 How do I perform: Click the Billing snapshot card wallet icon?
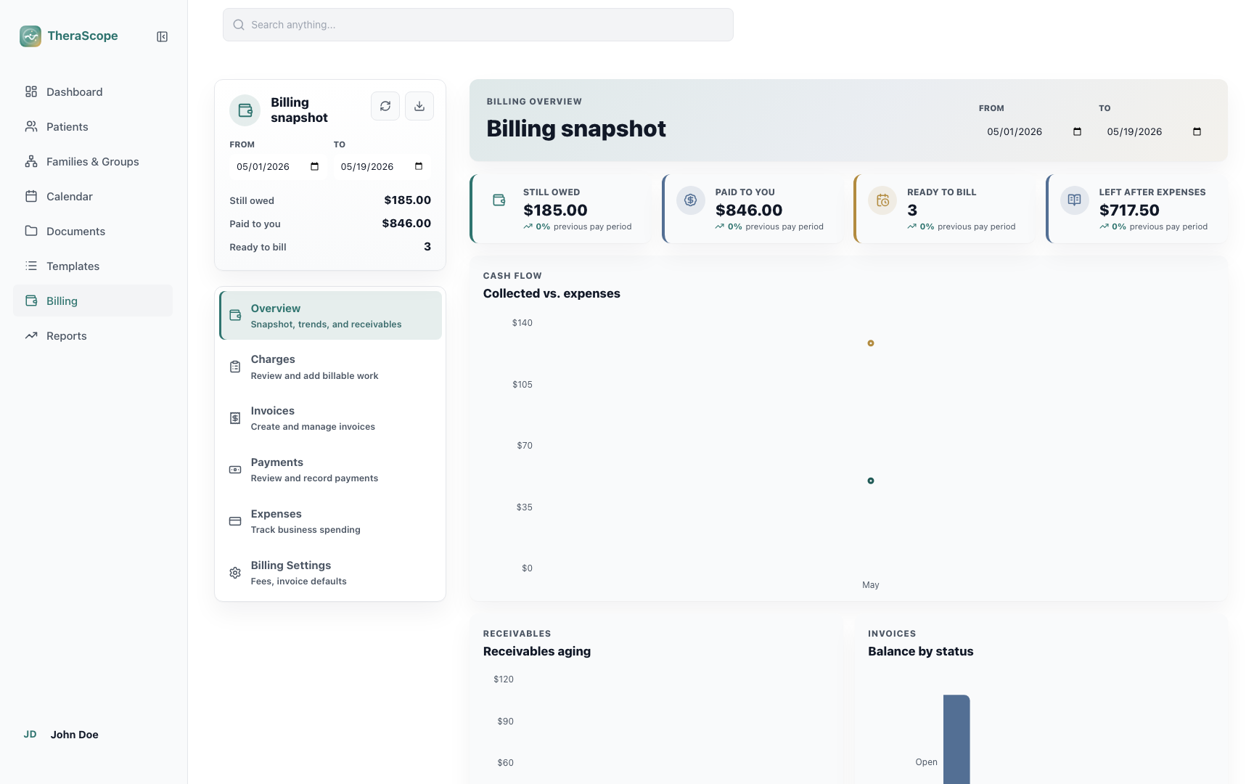(245, 110)
